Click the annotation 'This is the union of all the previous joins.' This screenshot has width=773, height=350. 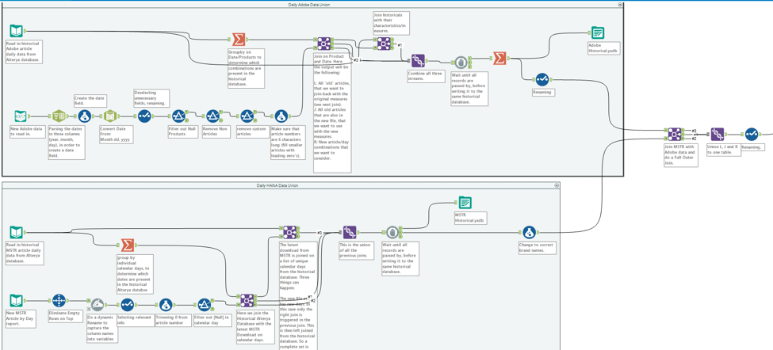(x=357, y=250)
